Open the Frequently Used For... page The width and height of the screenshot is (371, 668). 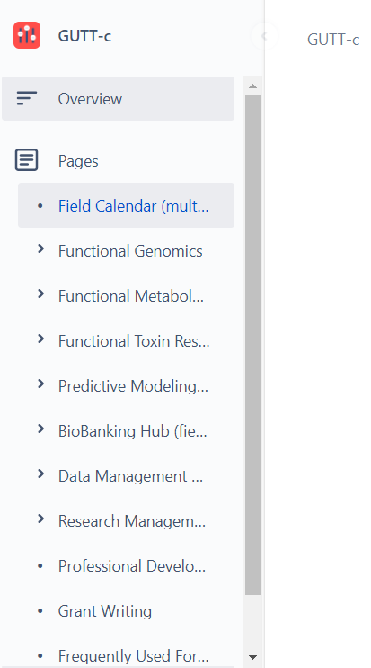click(134, 656)
